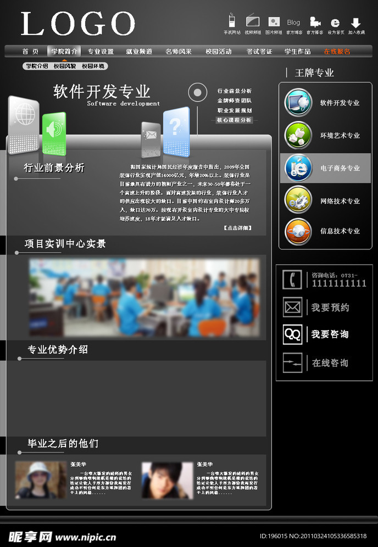Image resolution: width=378 pixels, height=547 pixels.
Task: Click the 我要预约 button text
Action: point(330,308)
